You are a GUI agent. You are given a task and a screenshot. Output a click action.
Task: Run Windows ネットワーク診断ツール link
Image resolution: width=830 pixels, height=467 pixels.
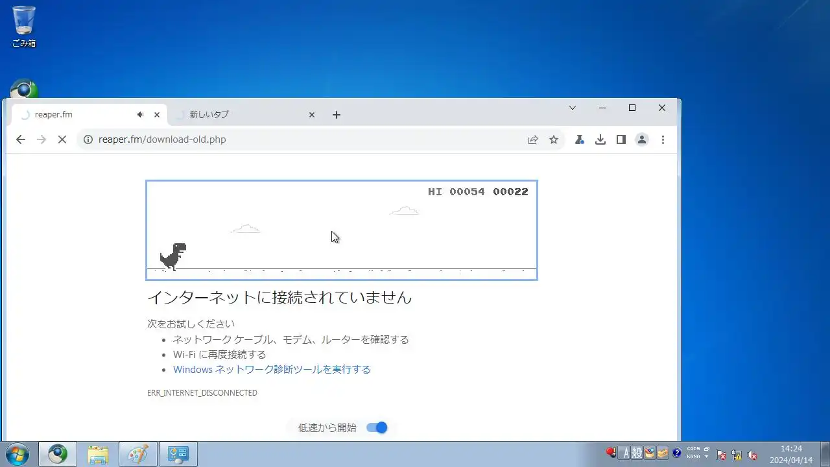272,370
